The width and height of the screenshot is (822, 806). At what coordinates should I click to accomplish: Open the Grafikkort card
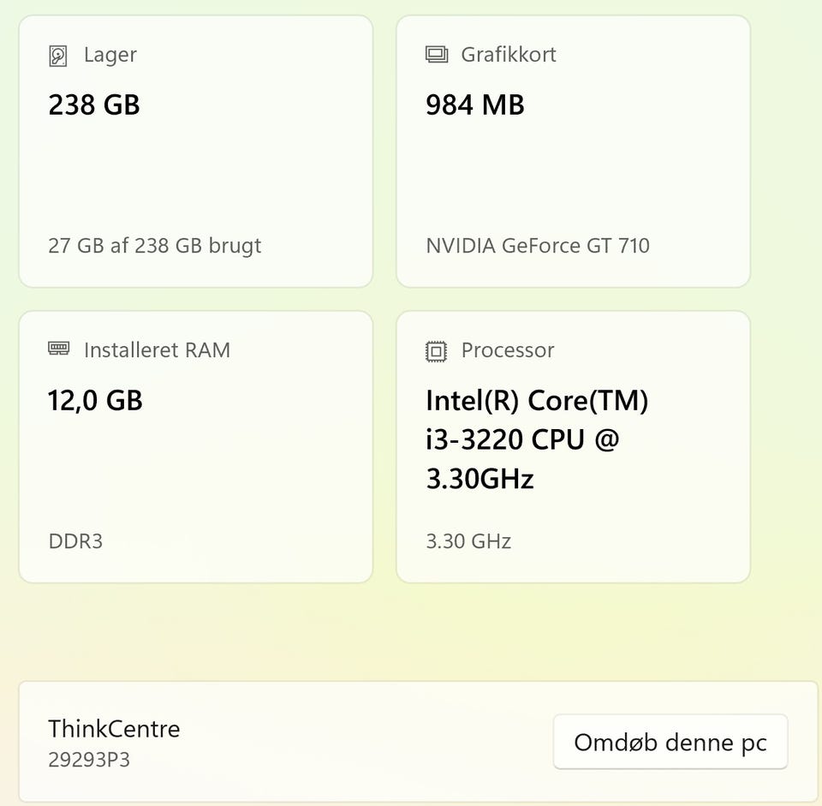coord(573,171)
